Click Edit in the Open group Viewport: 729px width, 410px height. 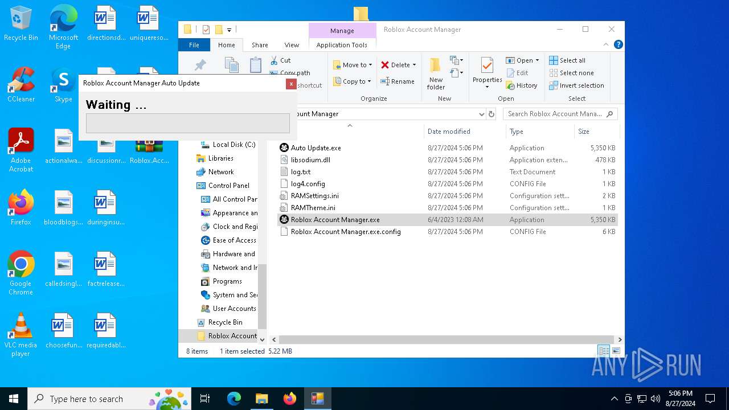click(x=517, y=73)
